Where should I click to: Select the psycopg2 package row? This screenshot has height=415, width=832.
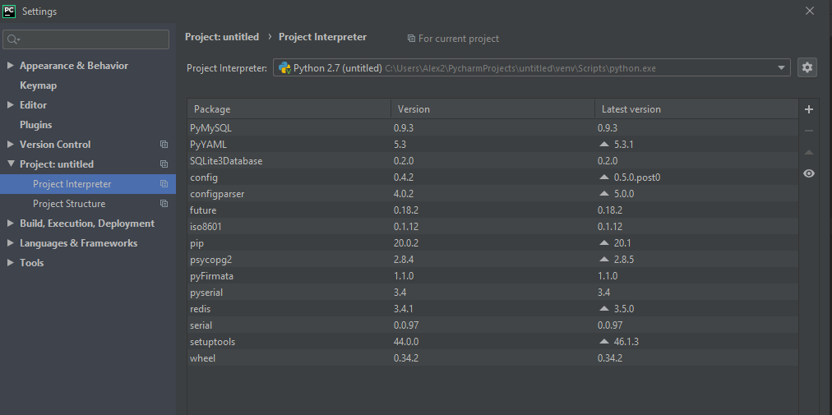point(492,260)
